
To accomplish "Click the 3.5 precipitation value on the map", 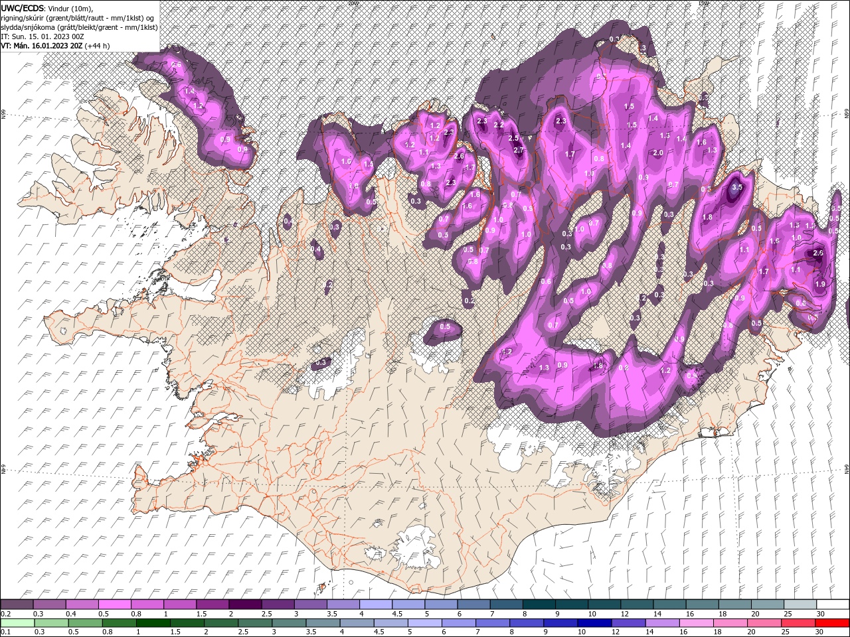I will click(x=736, y=188).
